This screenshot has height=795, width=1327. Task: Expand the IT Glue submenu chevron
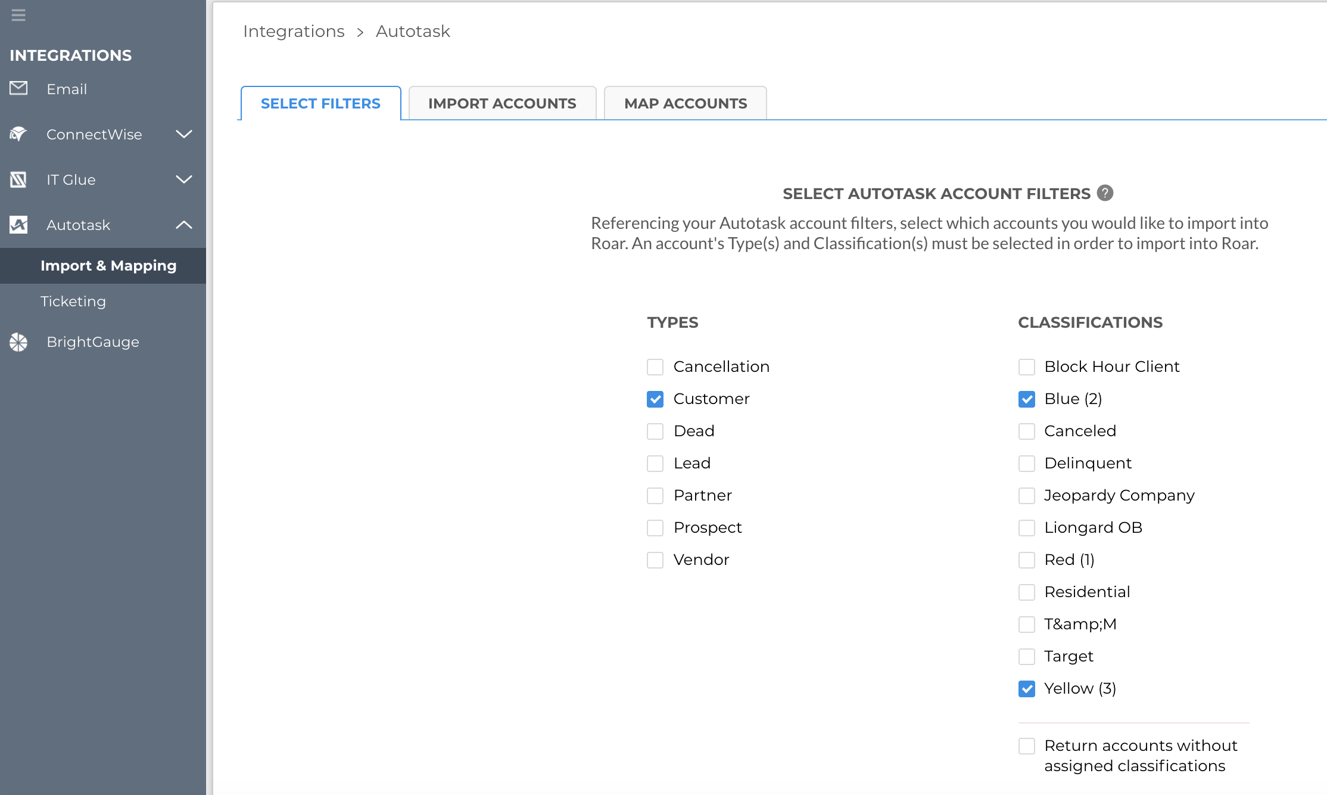click(184, 179)
